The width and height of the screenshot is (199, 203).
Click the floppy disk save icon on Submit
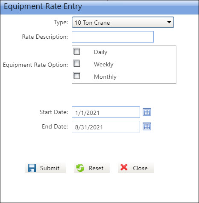[x=32, y=168]
